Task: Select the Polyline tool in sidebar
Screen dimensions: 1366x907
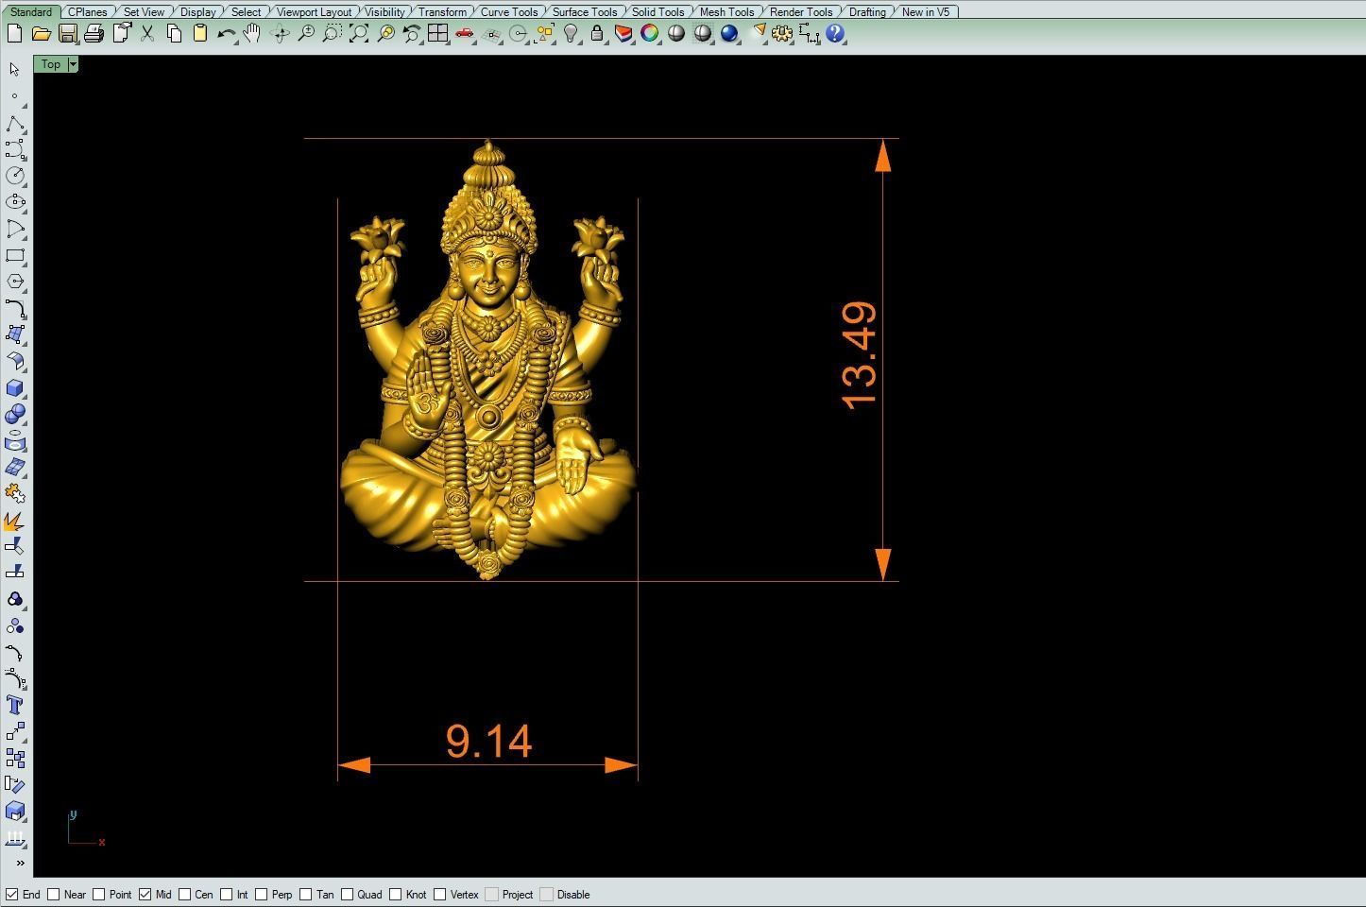Action: [15, 123]
